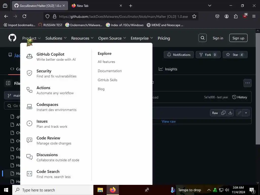Click the padlock site information icon
The width and height of the screenshot is (260, 195).
tap(55, 16)
